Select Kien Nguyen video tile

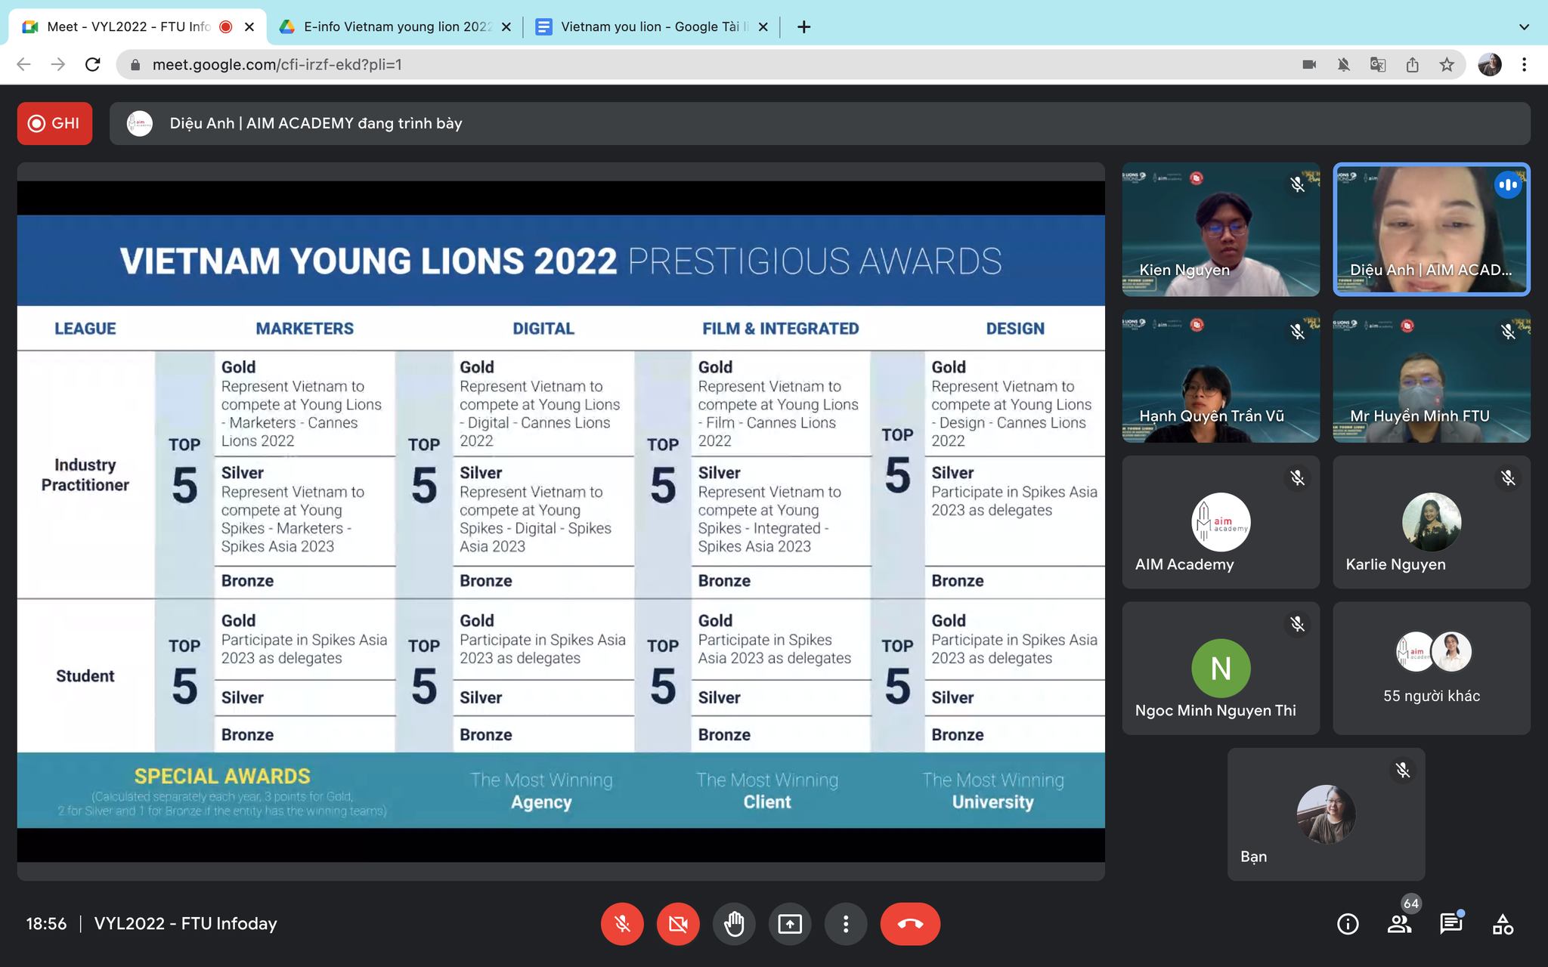tap(1221, 230)
